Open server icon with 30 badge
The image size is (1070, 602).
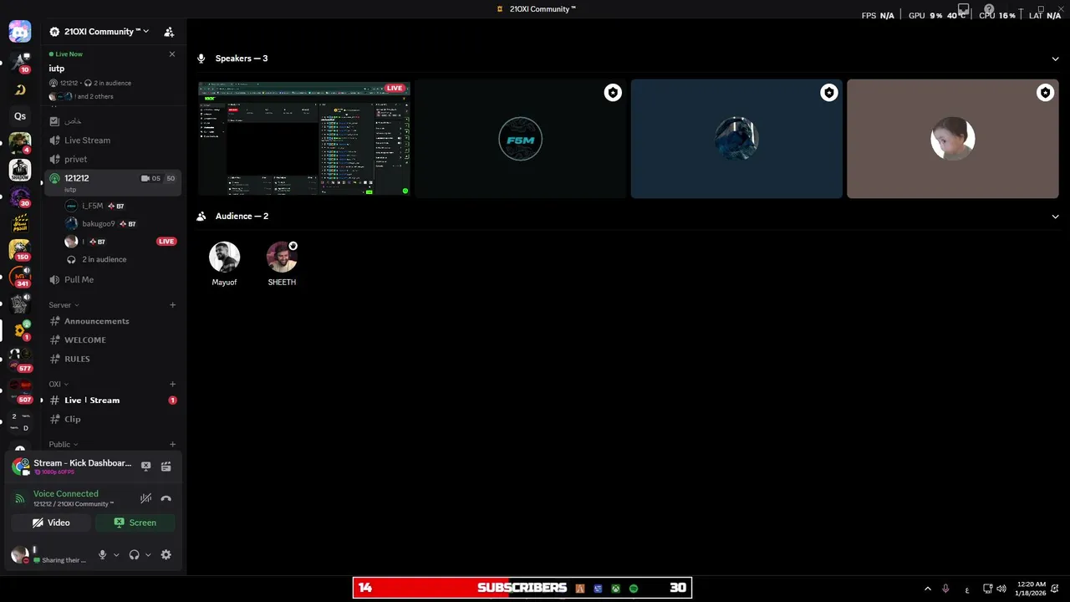[20, 197]
